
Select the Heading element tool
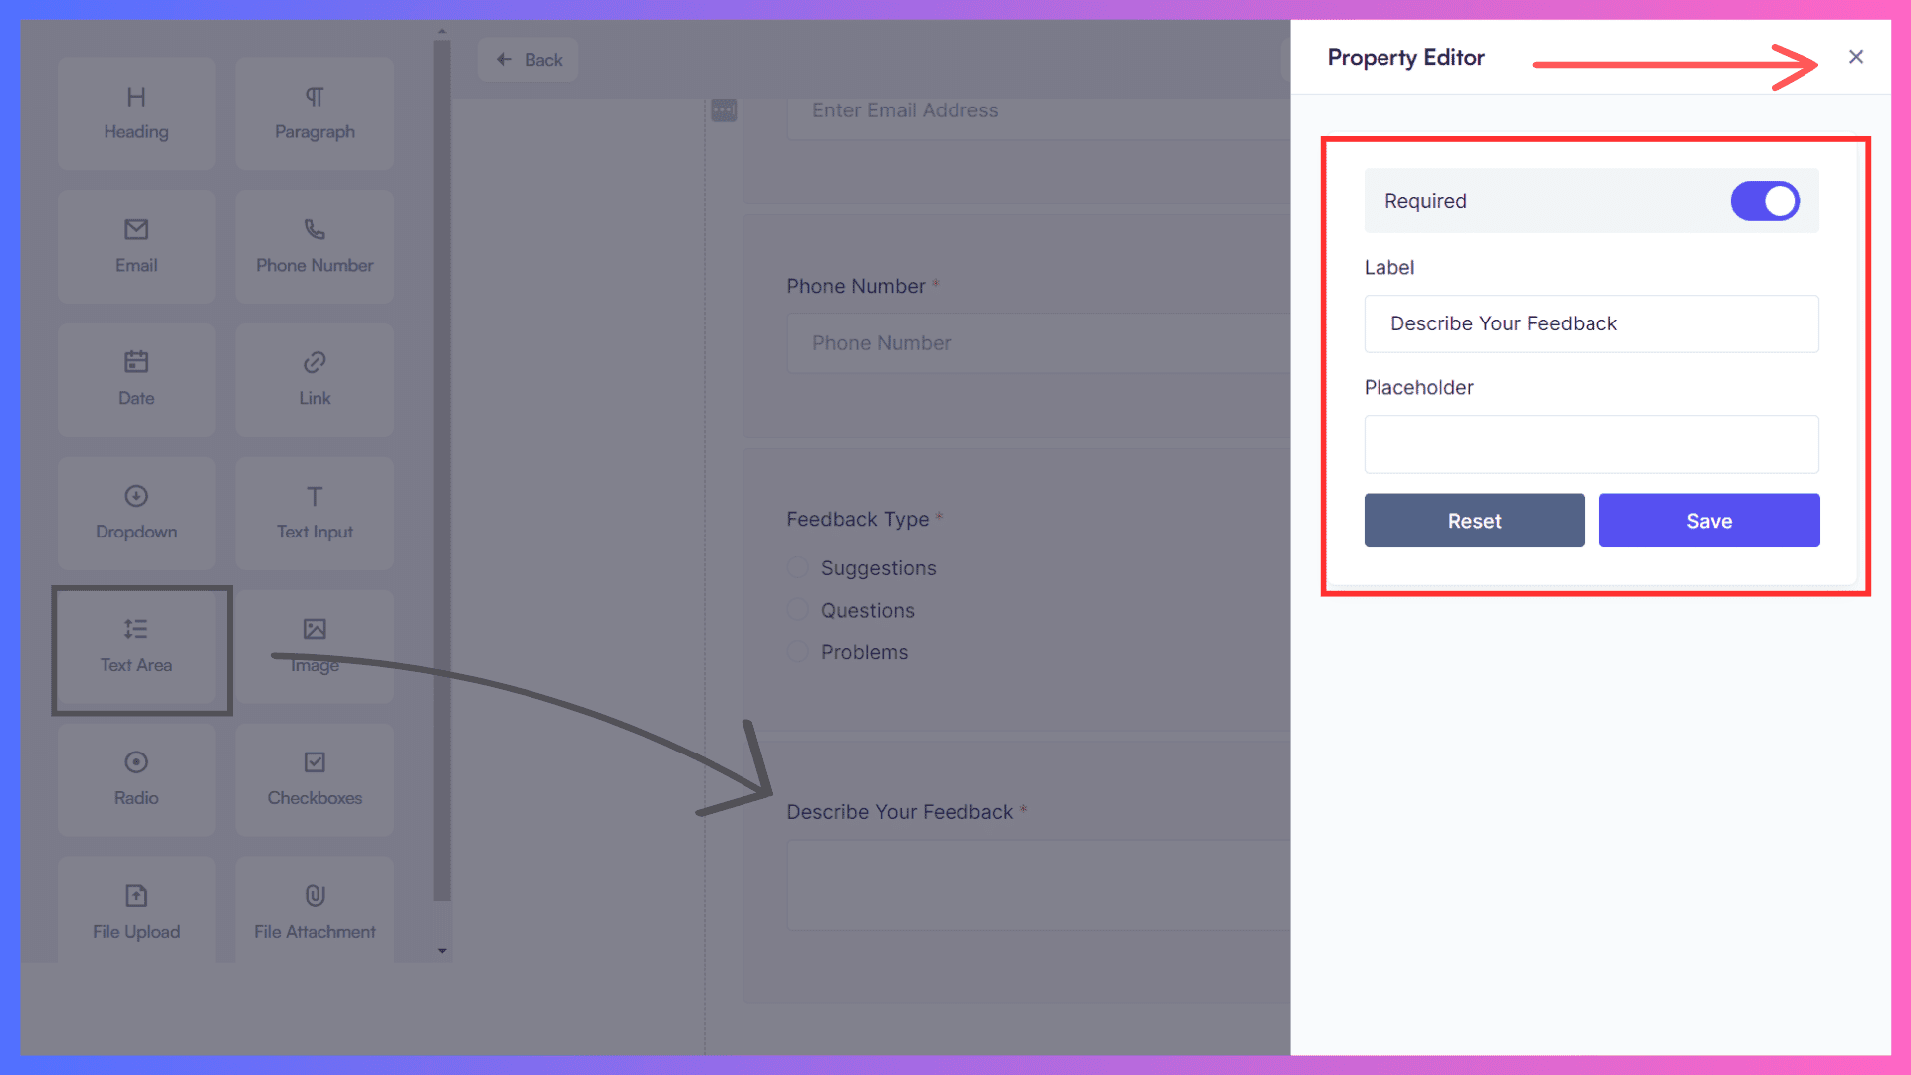pos(135,114)
